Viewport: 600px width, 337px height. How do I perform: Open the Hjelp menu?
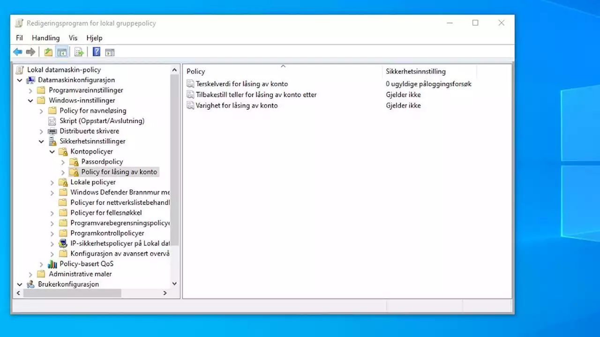tap(94, 38)
